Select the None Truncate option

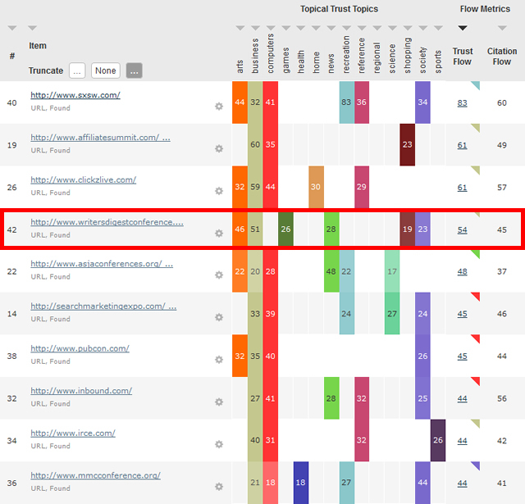click(106, 70)
